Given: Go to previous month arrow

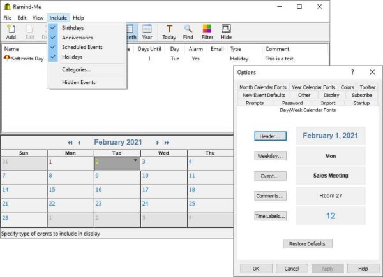Looking at the screenshot, I should (x=79, y=143).
